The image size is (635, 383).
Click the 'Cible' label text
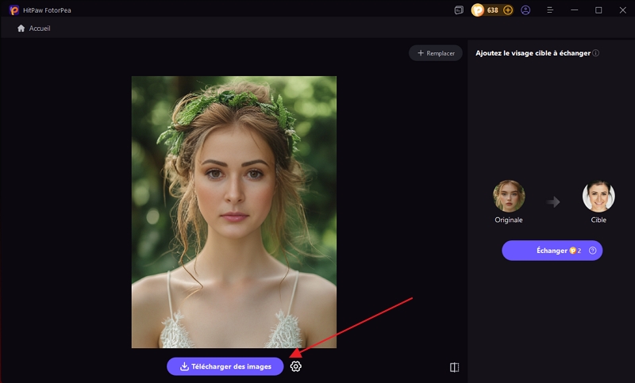(598, 220)
